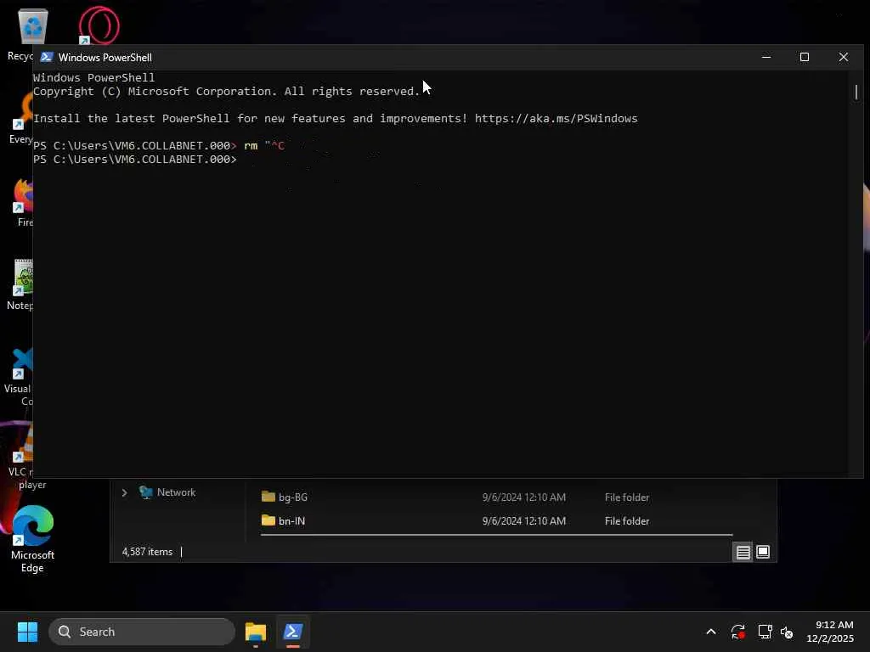Click bn-IN folder icon in Explorer
This screenshot has width=870, height=652.
point(268,520)
